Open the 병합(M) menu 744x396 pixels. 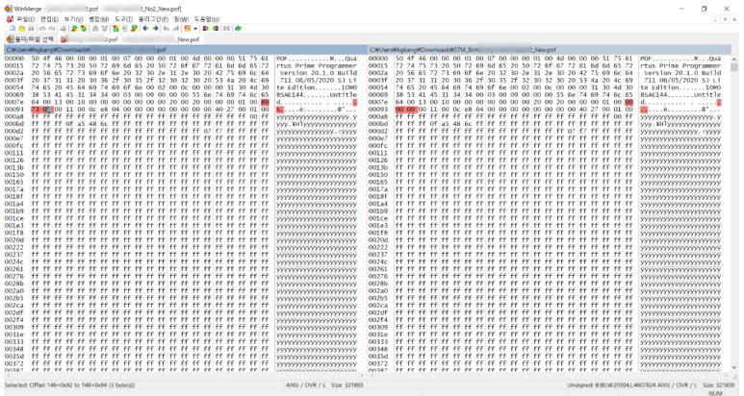[x=99, y=19]
